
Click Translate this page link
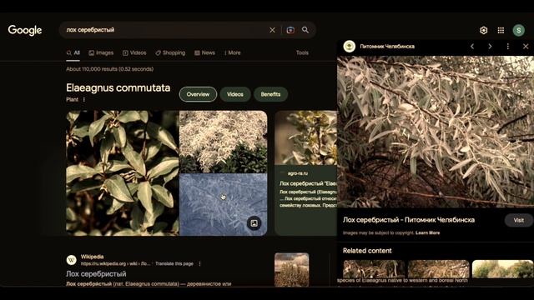(x=174, y=263)
